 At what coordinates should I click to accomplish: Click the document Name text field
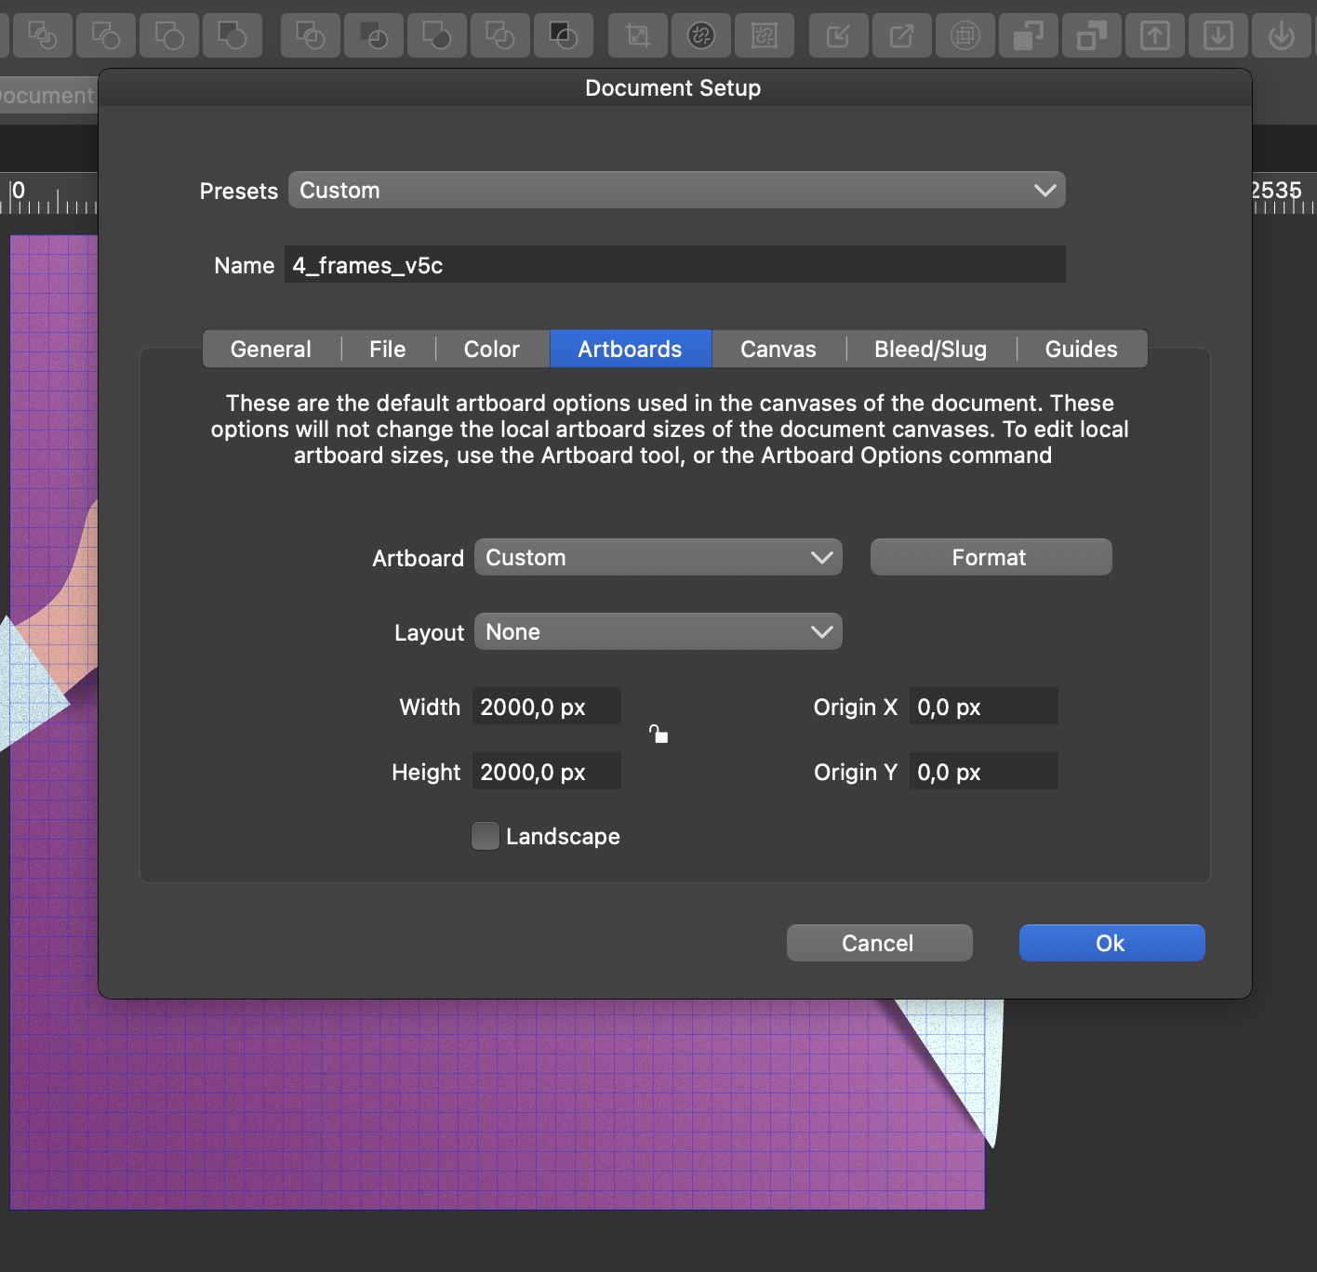tap(674, 265)
